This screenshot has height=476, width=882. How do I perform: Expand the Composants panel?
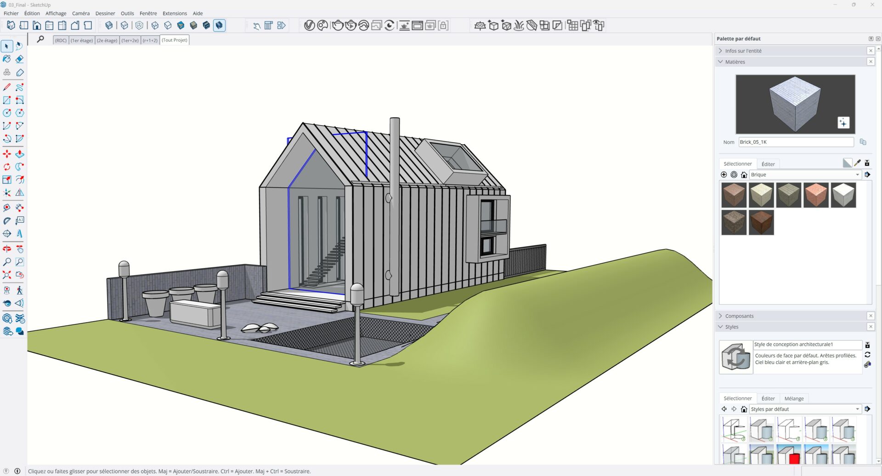[x=739, y=316]
